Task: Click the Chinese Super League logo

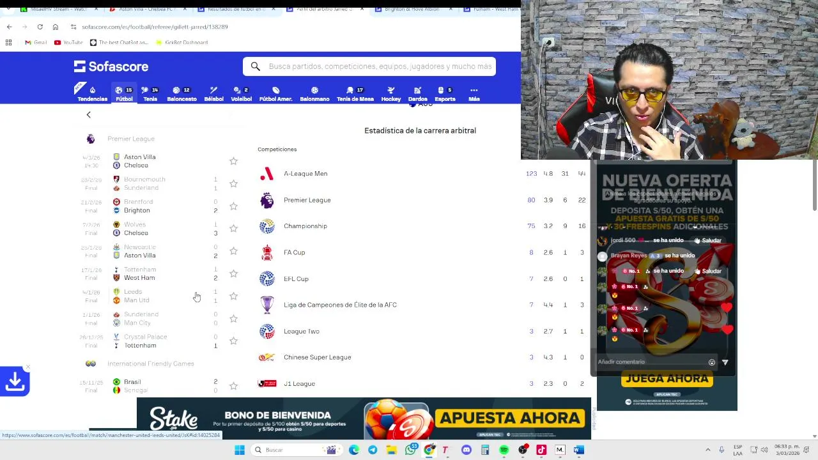Action: coord(266,357)
